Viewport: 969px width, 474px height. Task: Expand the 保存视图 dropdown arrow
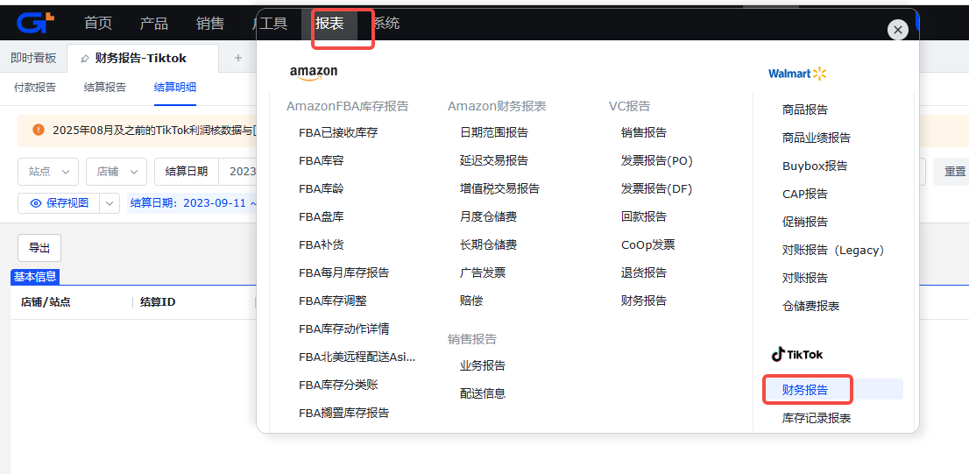click(x=110, y=202)
